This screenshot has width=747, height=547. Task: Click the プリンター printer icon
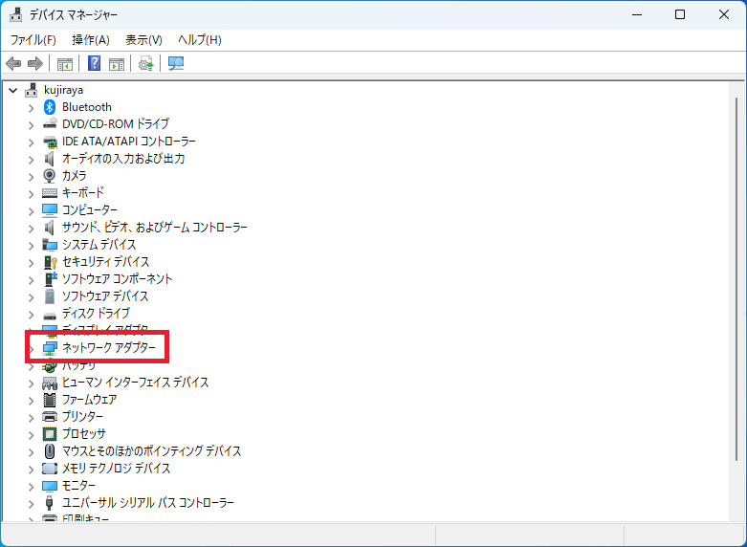coord(50,416)
